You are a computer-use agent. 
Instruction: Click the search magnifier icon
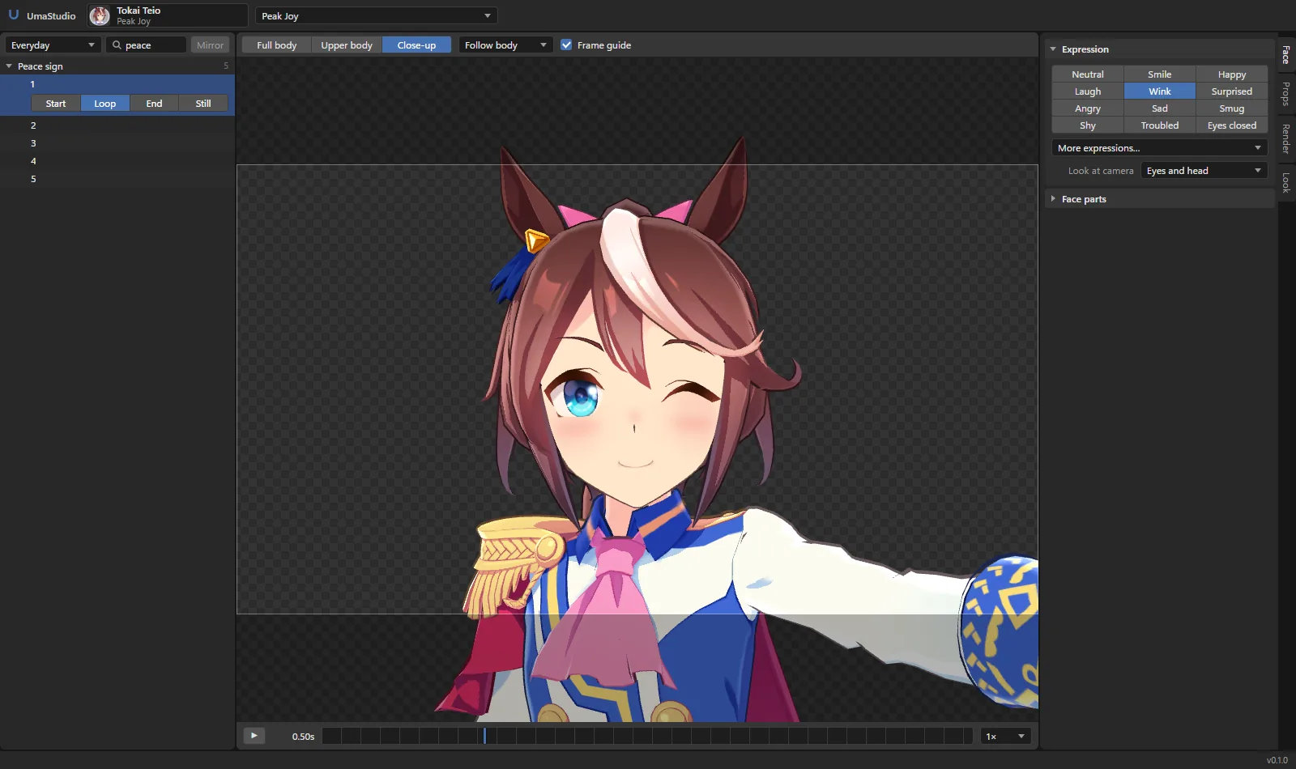pos(117,45)
